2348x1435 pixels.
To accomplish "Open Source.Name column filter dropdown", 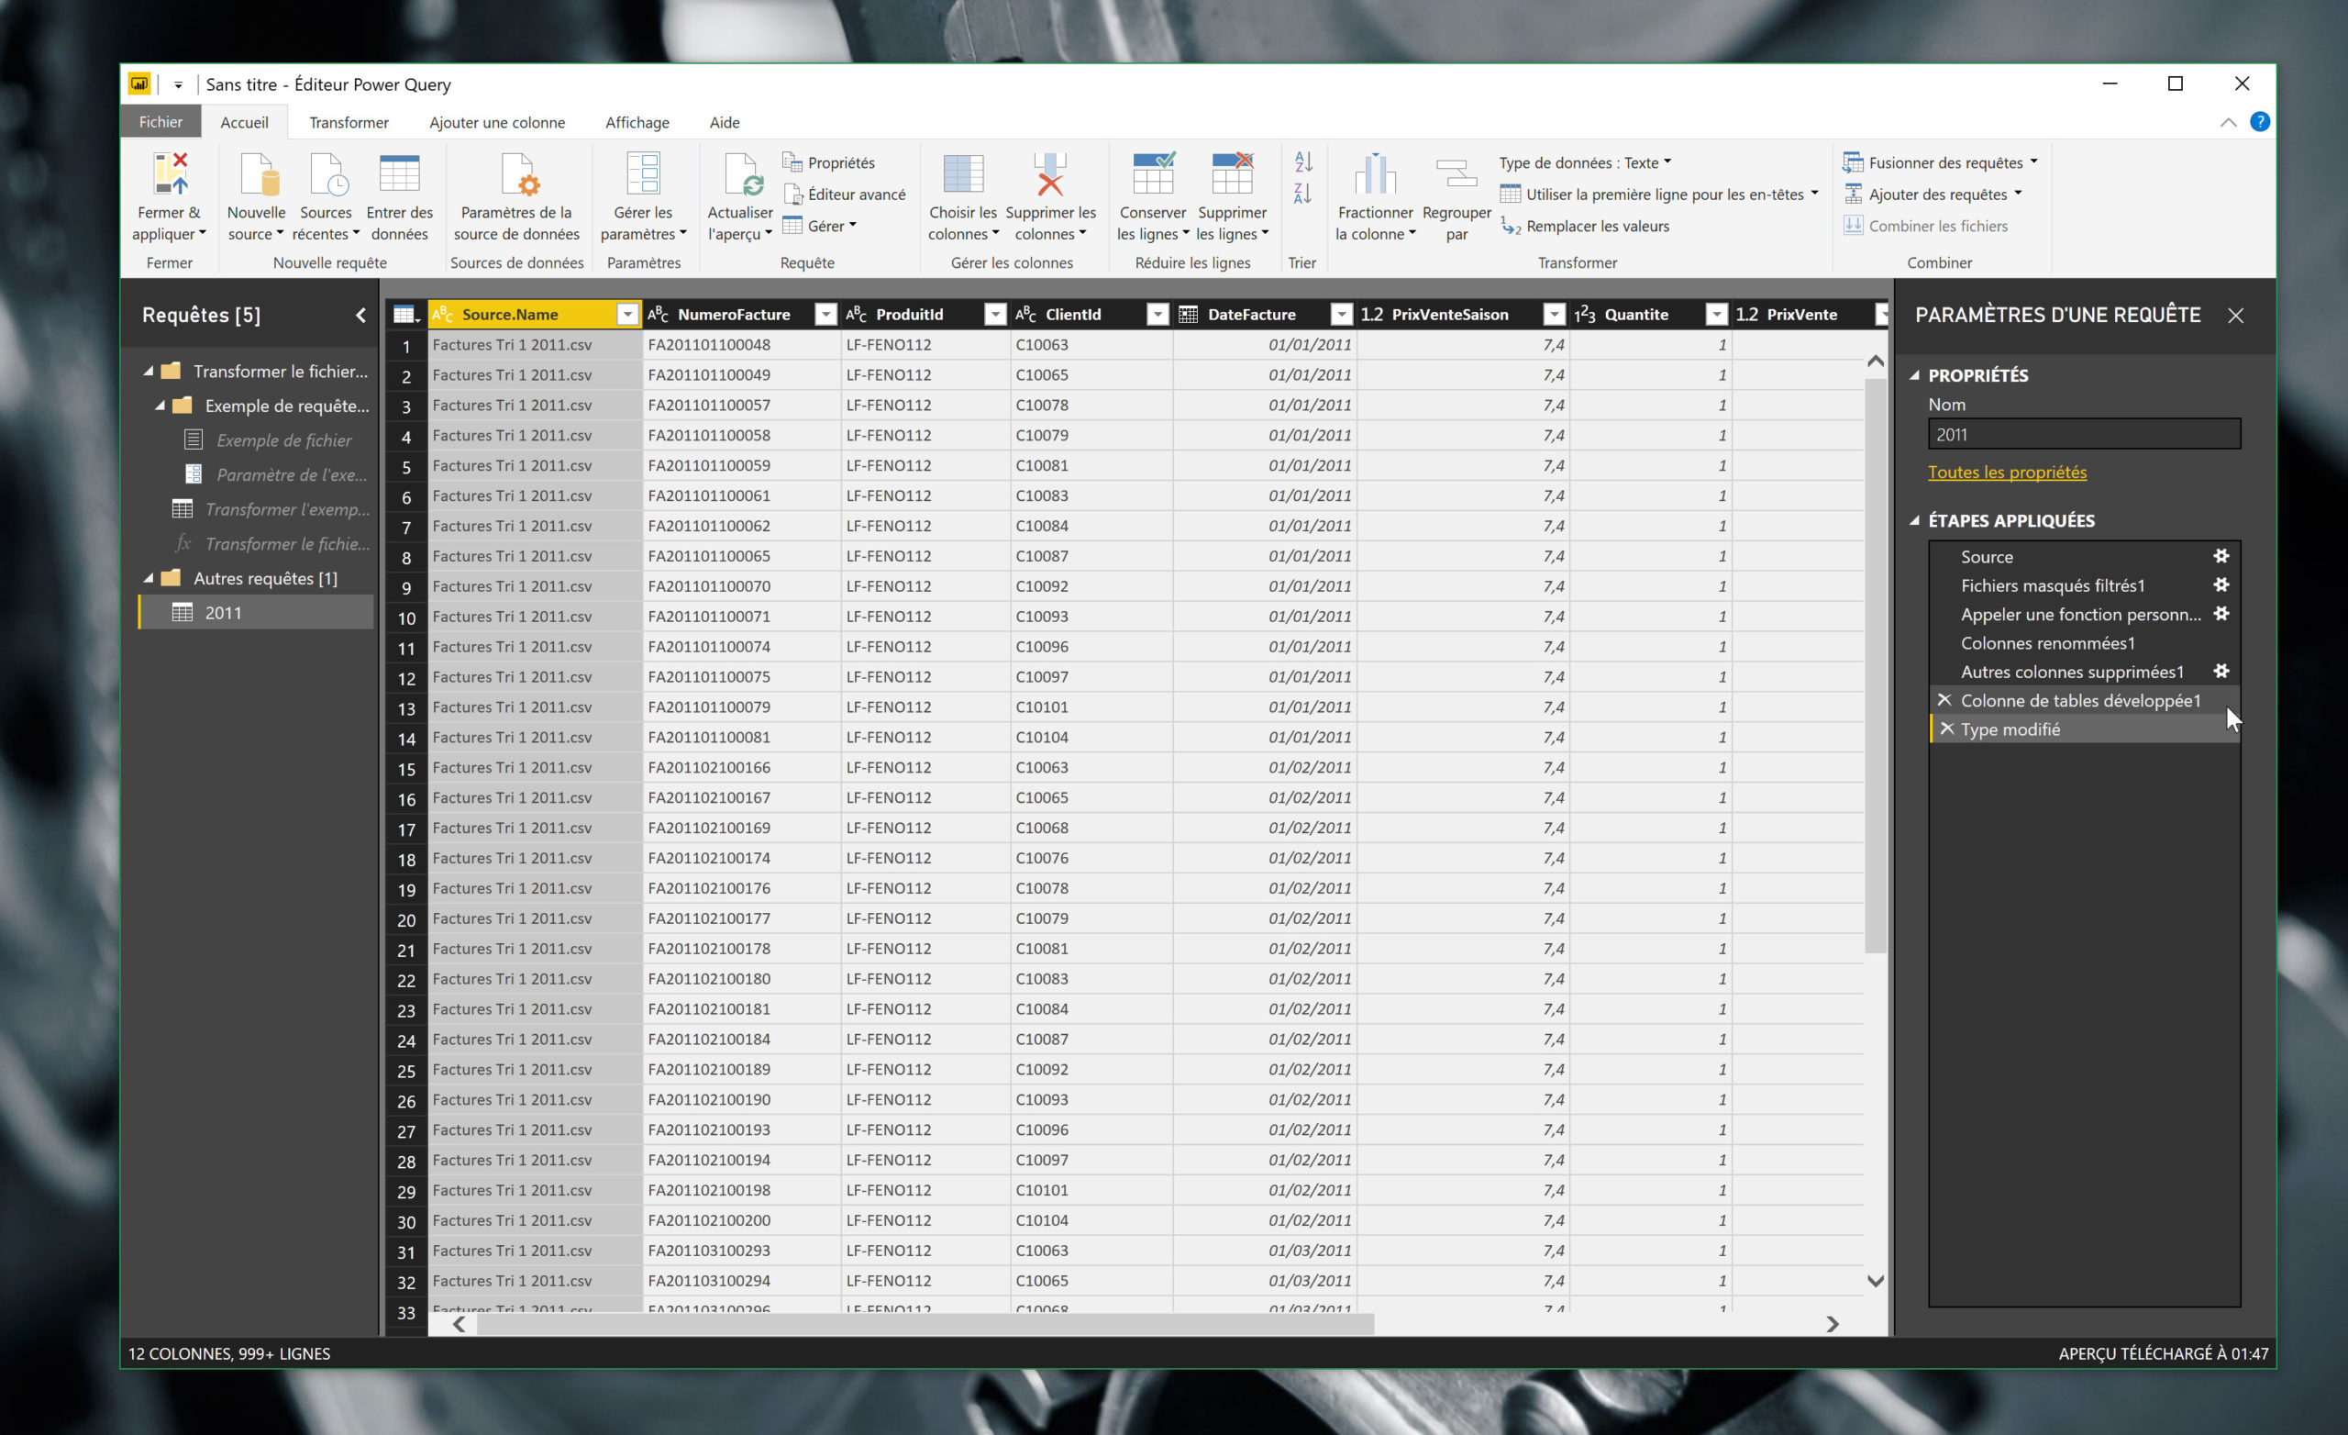I will 627,314.
